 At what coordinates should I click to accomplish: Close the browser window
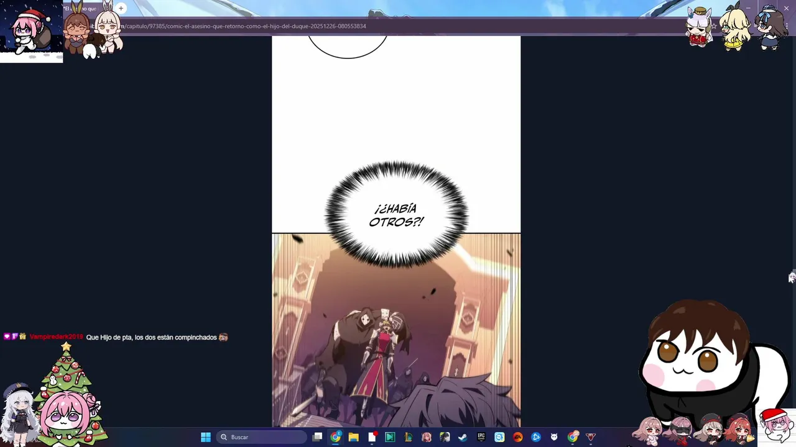[785, 8]
